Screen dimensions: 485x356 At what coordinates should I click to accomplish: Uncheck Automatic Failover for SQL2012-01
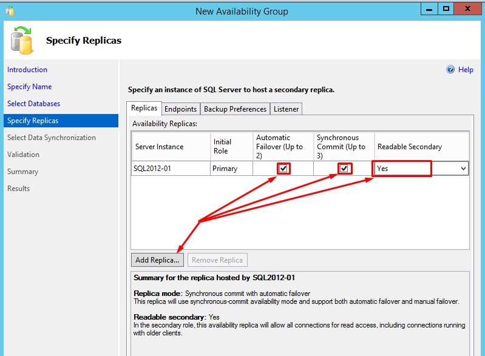tap(283, 169)
